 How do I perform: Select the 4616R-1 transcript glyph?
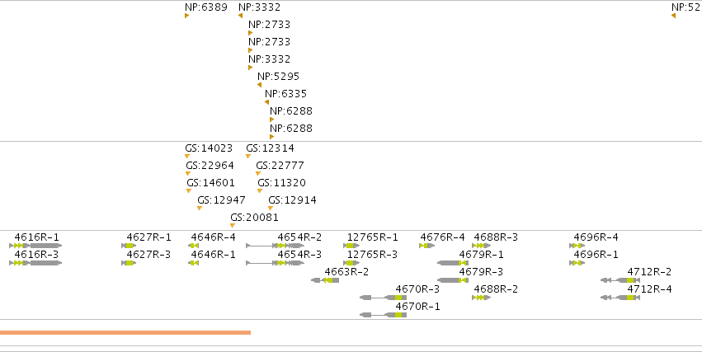pyautogui.click(x=35, y=246)
